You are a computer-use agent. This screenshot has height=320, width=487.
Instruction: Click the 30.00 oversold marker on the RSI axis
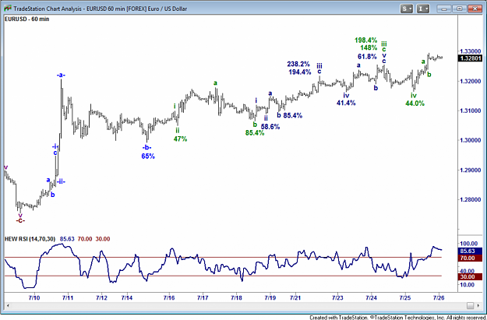pyautogui.click(x=470, y=276)
